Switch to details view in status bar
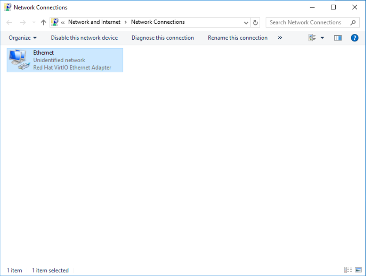 pyautogui.click(x=348, y=270)
